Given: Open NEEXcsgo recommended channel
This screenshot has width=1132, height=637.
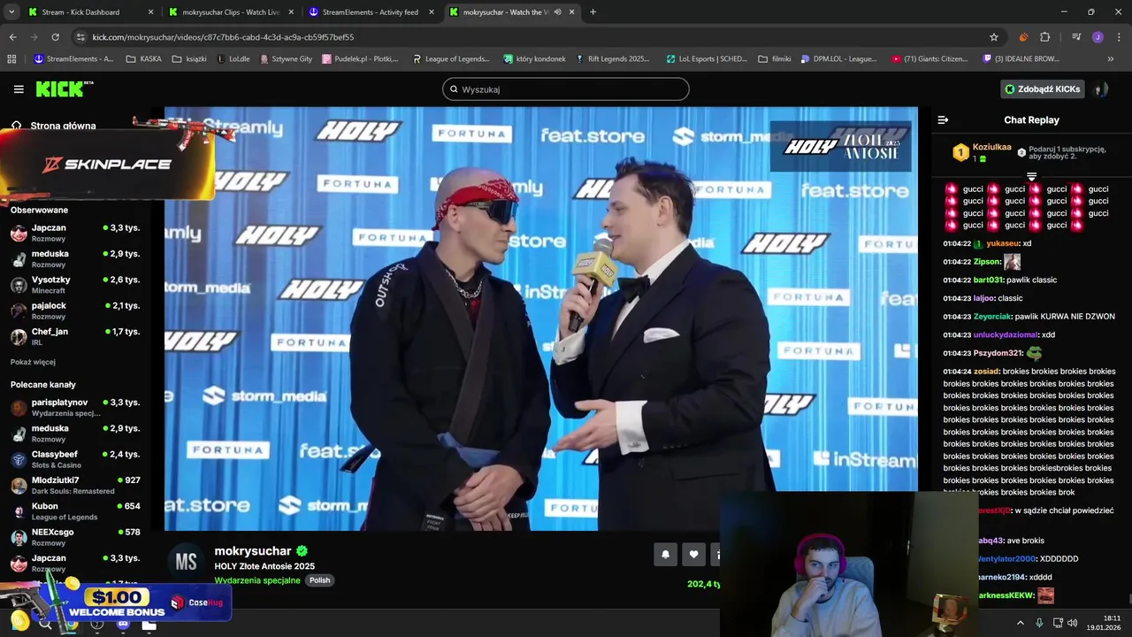Looking at the screenshot, I should pos(75,537).
